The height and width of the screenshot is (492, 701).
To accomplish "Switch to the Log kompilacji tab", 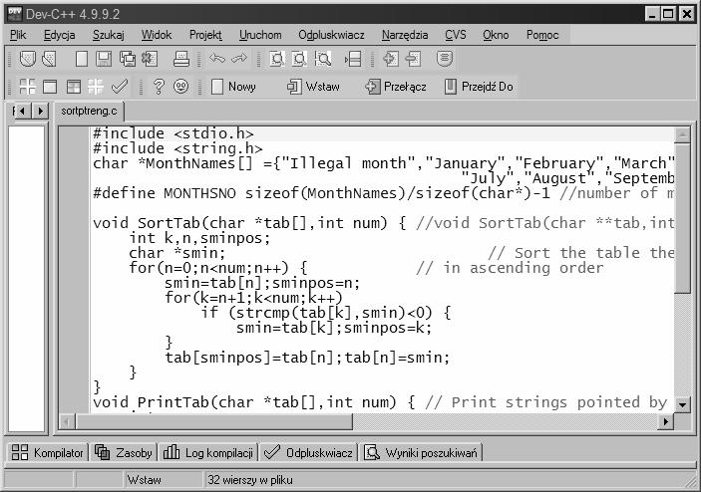I will pyautogui.click(x=208, y=453).
